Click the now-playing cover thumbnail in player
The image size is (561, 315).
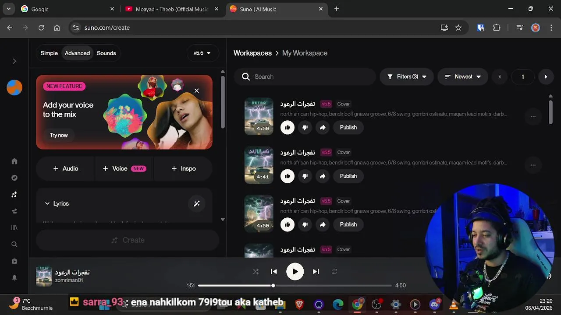(x=43, y=276)
